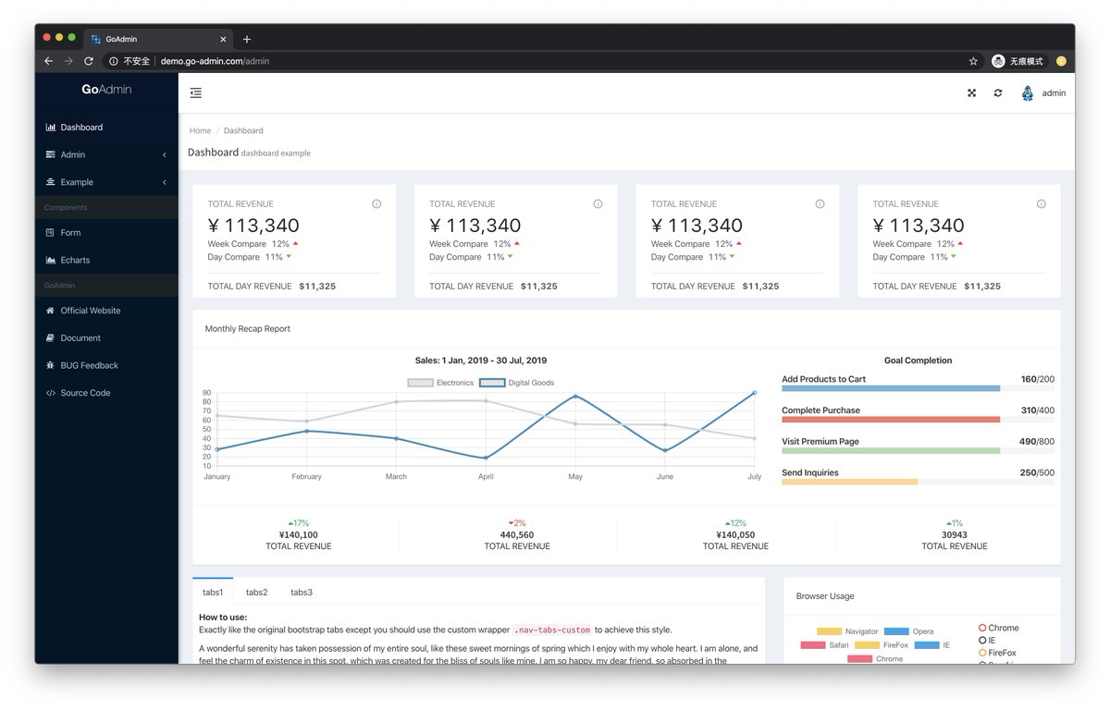Click the info icon on second revenue card

pyautogui.click(x=598, y=203)
